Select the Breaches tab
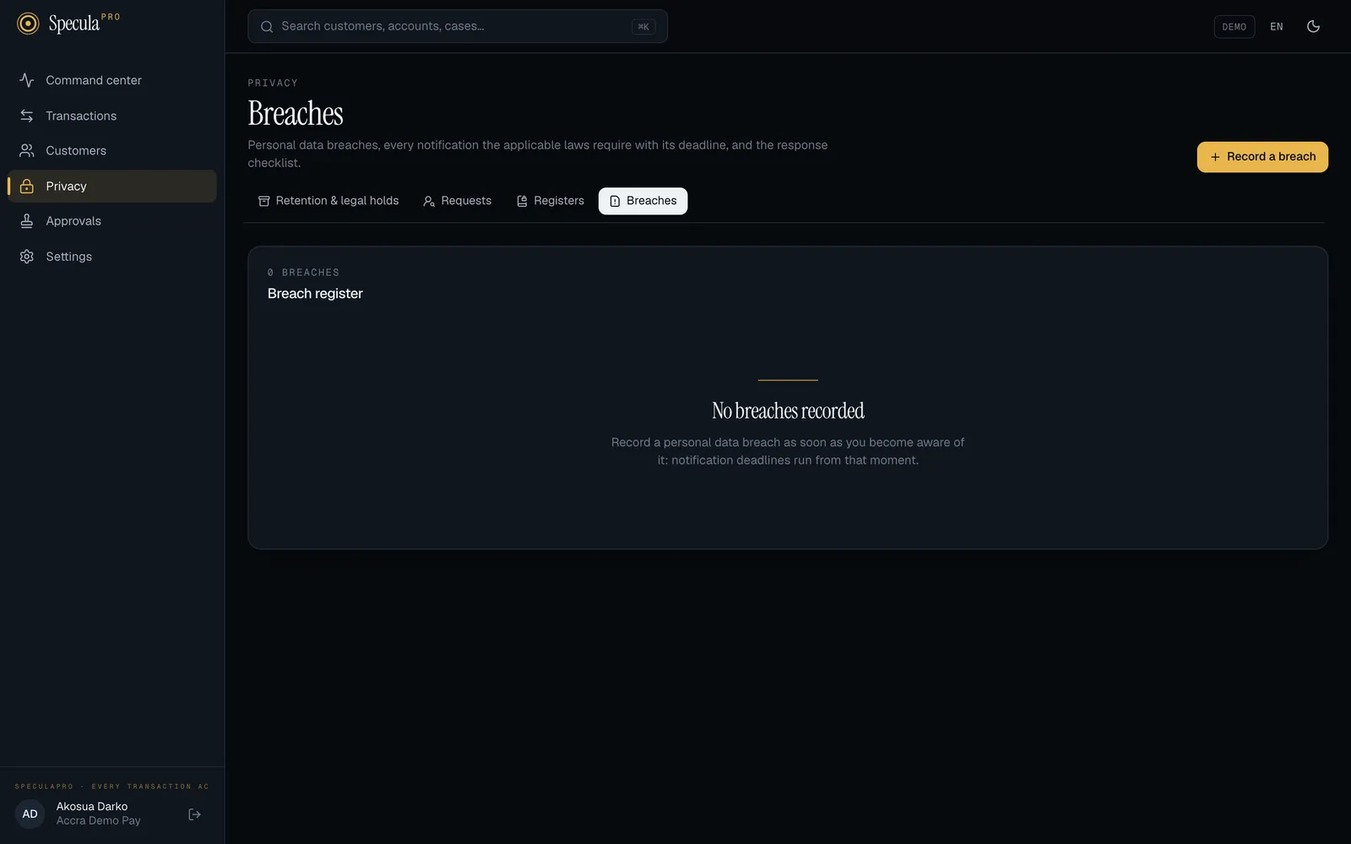 (x=643, y=201)
